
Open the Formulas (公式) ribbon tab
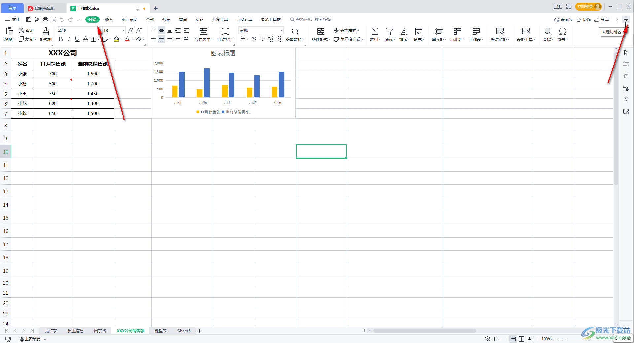[150, 19]
